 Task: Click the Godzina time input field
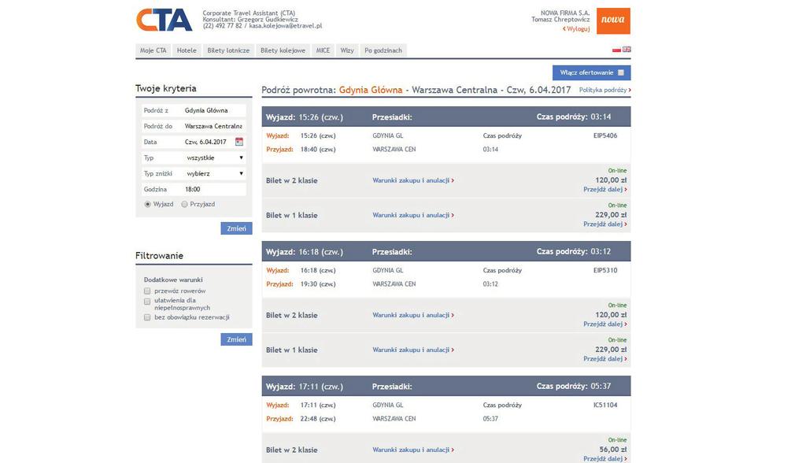214,189
